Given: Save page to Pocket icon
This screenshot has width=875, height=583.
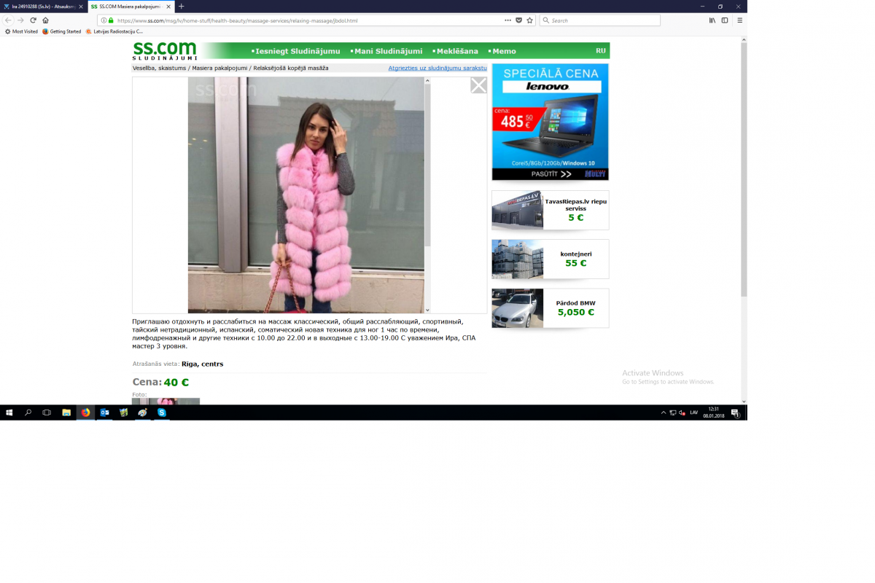Looking at the screenshot, I should click(519, 20).
